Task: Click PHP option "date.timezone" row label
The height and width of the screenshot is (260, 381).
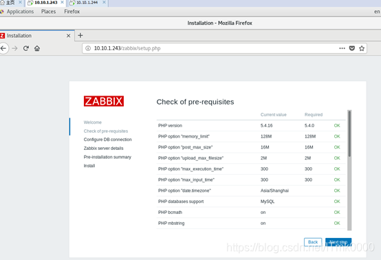Action: (184, 191)
